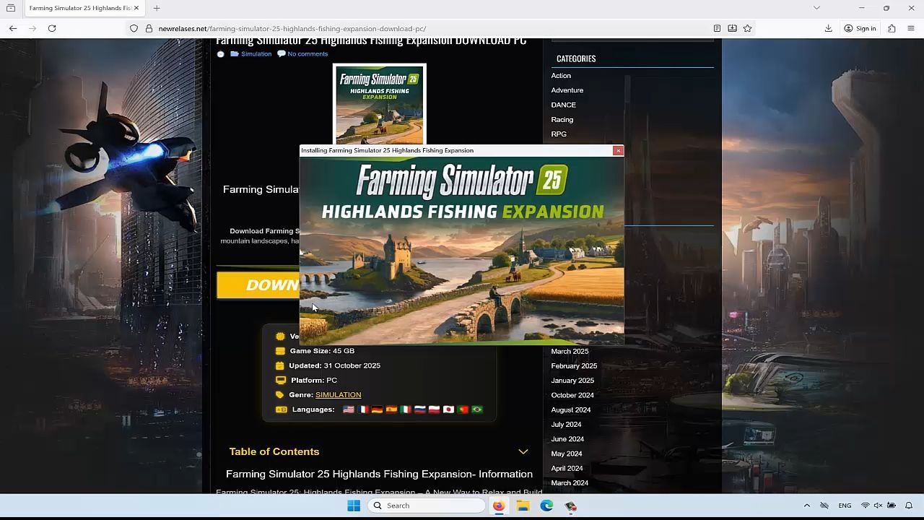Launch Microsoft Edge from the taskbar
The width and height of the screenshot is (924, 520).
[546, 506]
